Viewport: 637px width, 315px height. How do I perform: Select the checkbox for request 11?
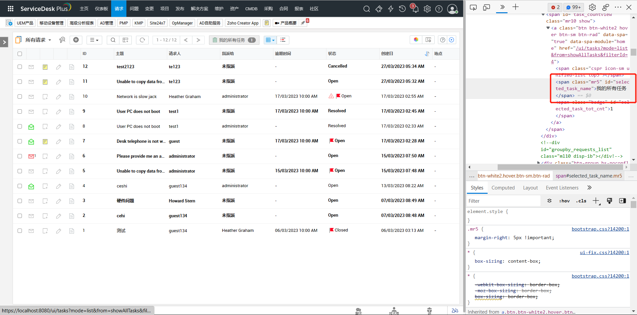pyautogui.click(x=20, y=82)
